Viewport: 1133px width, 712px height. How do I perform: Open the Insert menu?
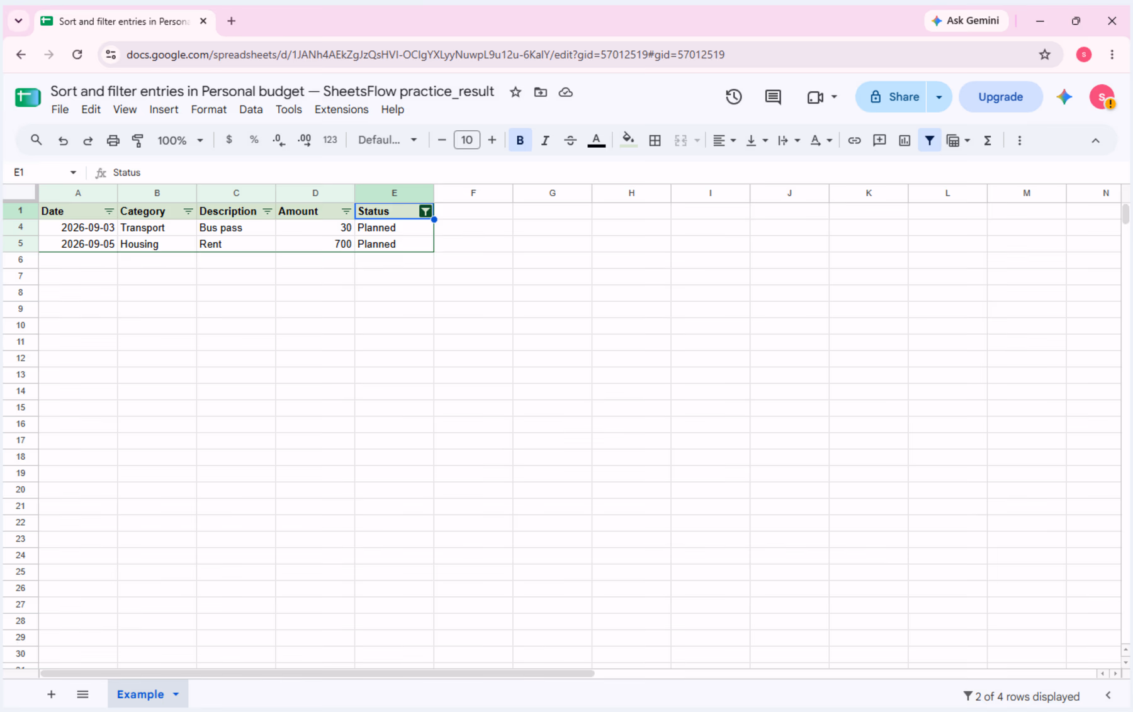click(164, 109)
